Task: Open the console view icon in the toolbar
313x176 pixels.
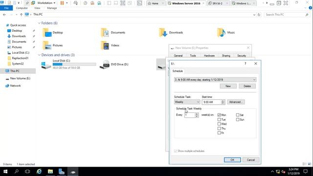Action: (139, 3)
